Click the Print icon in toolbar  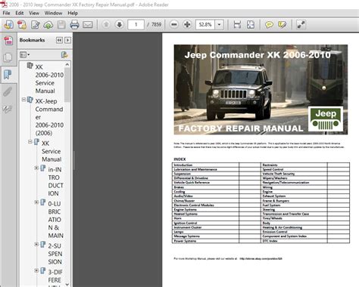tap(74, 25)
